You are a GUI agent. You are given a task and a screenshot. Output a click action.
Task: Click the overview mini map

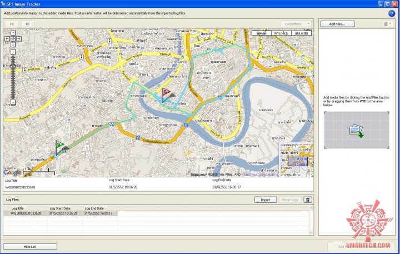click(296, 159)
